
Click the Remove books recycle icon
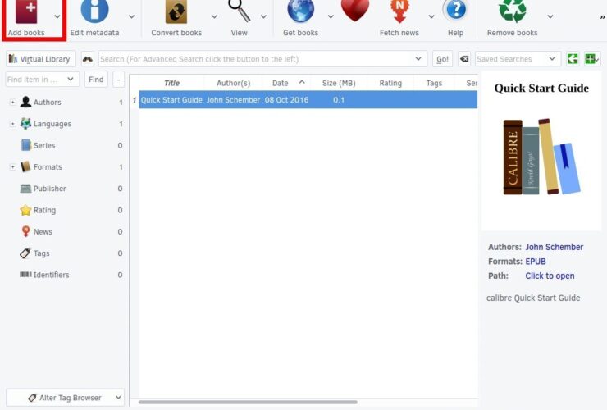click(512, 11)
